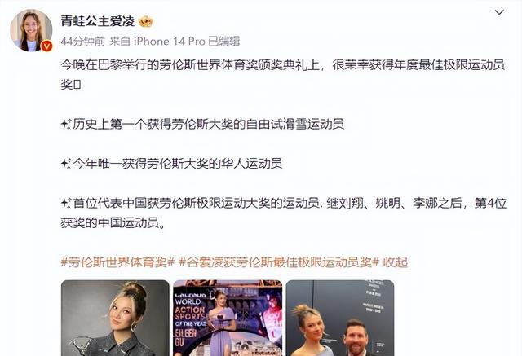Open the portrait thumbnail with silver trophy

[115, 318]
